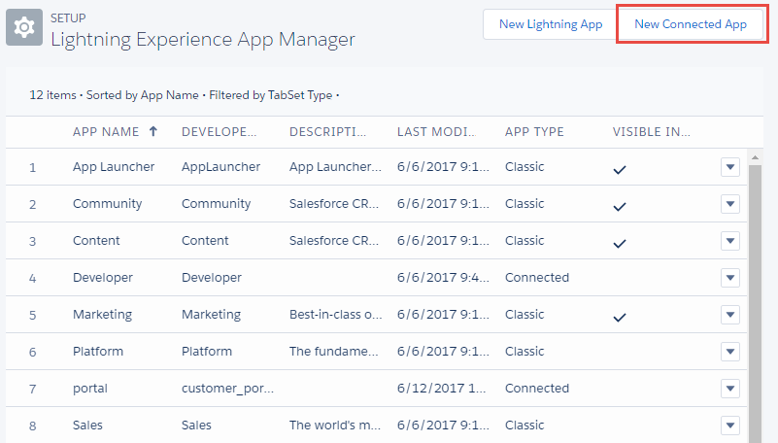Click Community row visible checkmark
The width and height of the screenshot is (778, 443).
pos(620,206)
